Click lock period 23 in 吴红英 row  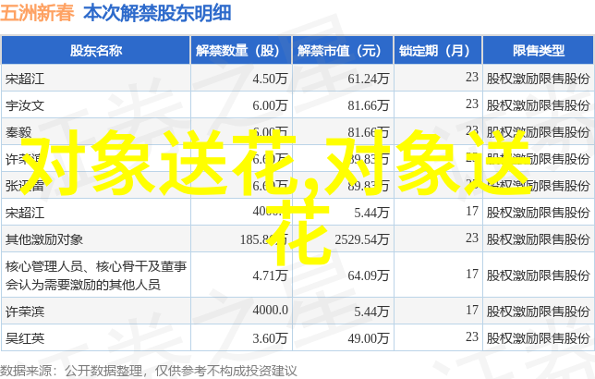pos(472,336)
